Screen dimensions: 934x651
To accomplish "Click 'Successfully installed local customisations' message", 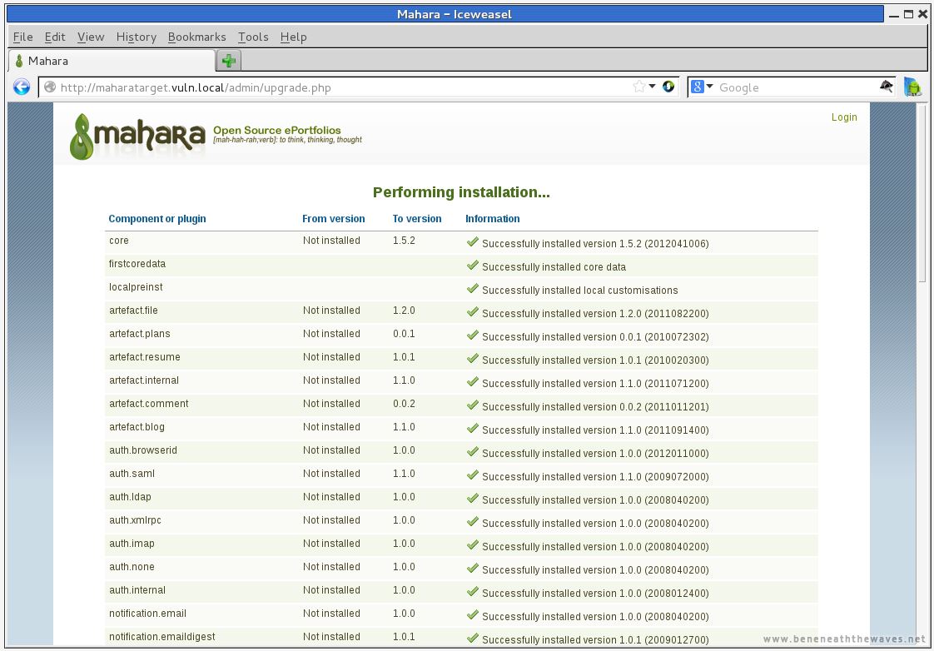I will (579, 290).
